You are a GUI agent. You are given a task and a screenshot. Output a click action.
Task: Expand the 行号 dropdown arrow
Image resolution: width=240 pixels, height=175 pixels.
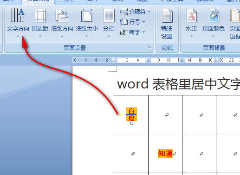pos(143,22)
